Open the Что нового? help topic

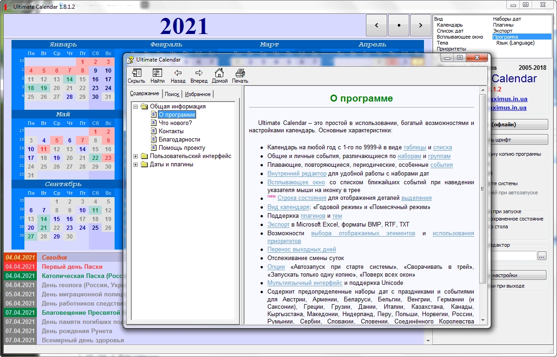tap(175, 123)
